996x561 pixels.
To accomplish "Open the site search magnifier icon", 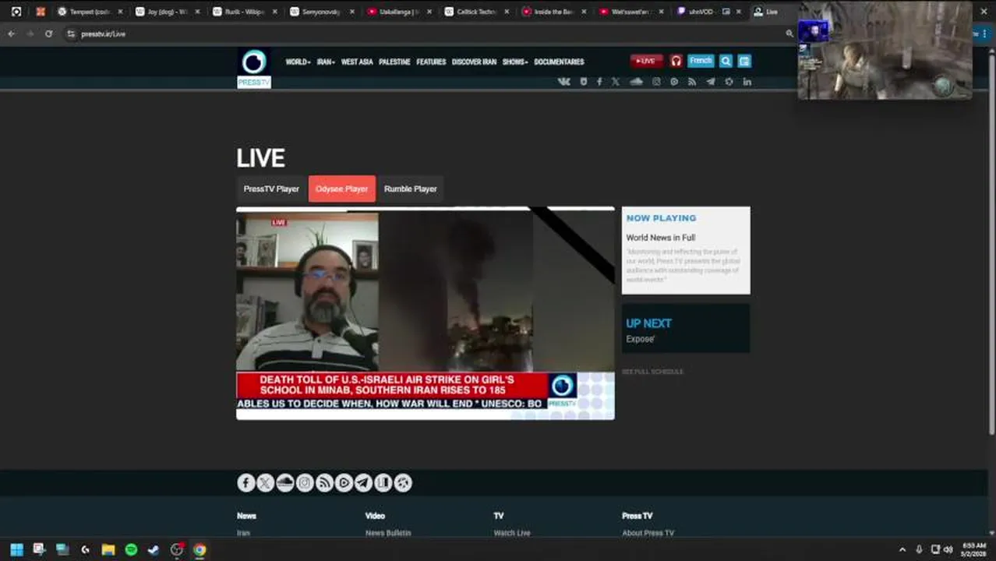I will (726, 61).
